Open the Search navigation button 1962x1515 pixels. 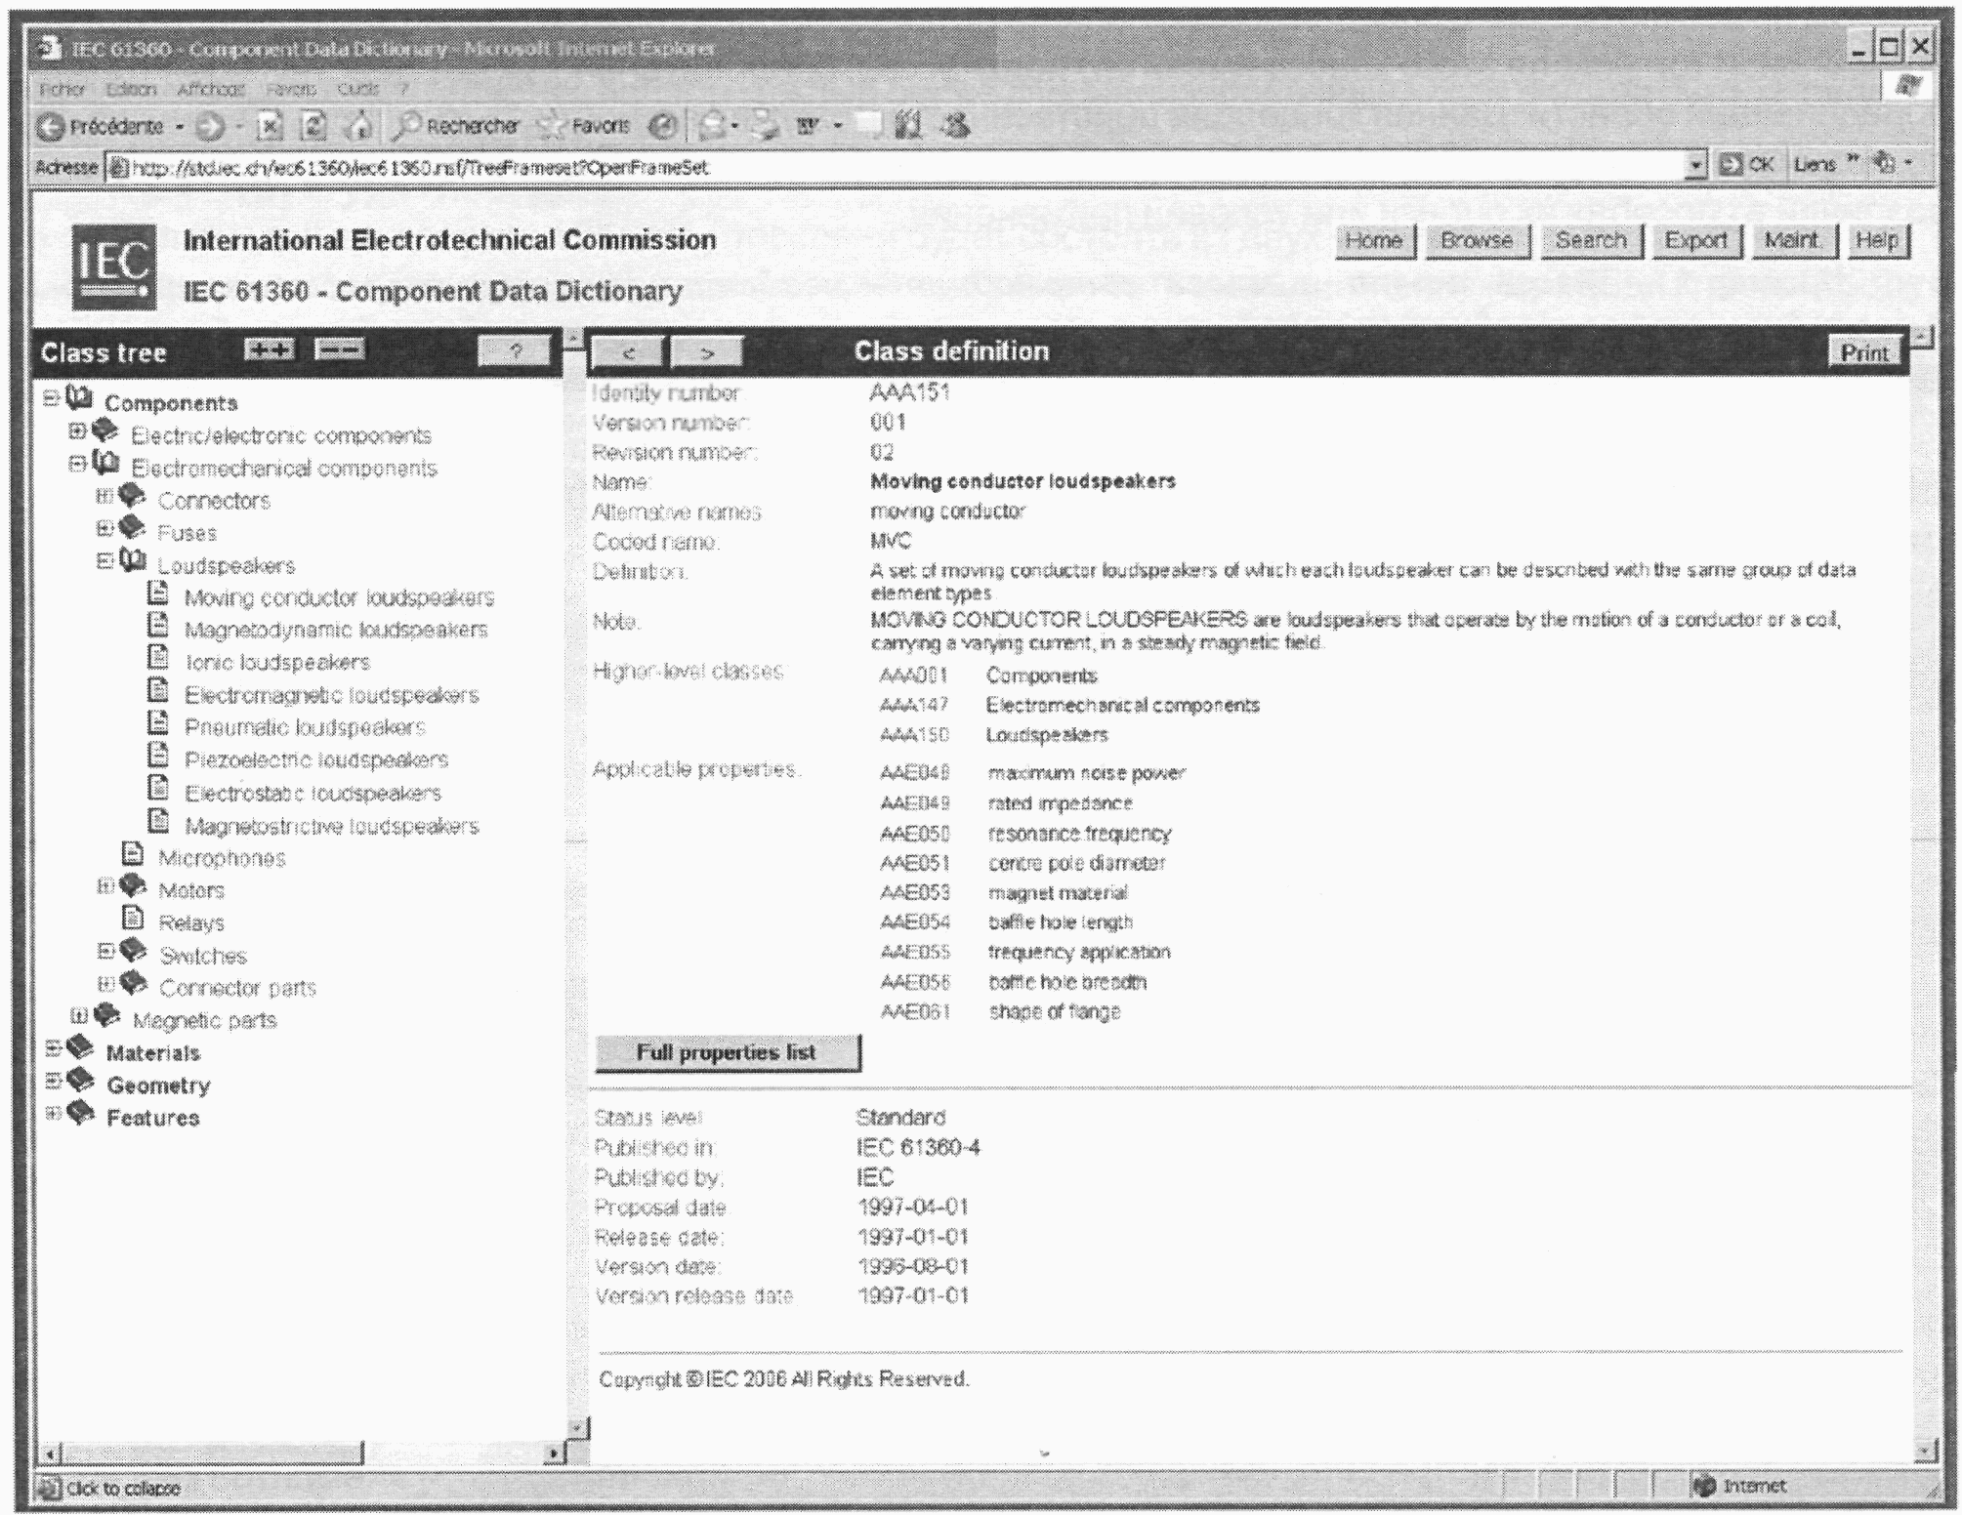[1591, 240]
